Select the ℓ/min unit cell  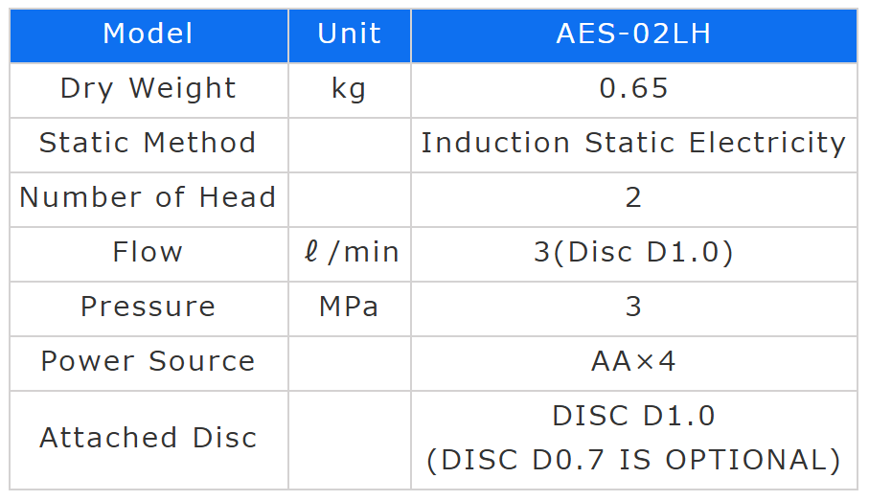[349, 253]
